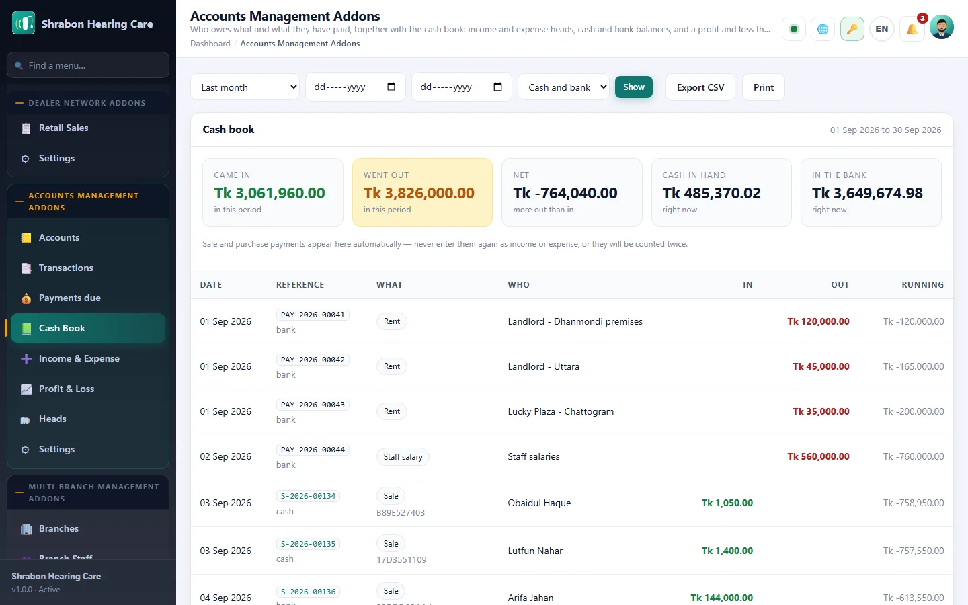
Task: Collapse the Multi-Branch Management Addons section
Action: pyautogui.click(x=88, y=493)
